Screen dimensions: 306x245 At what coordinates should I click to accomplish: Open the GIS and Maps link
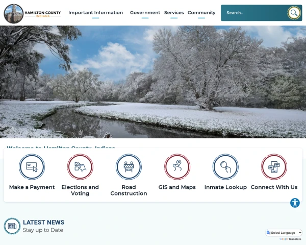coord(177,187)
